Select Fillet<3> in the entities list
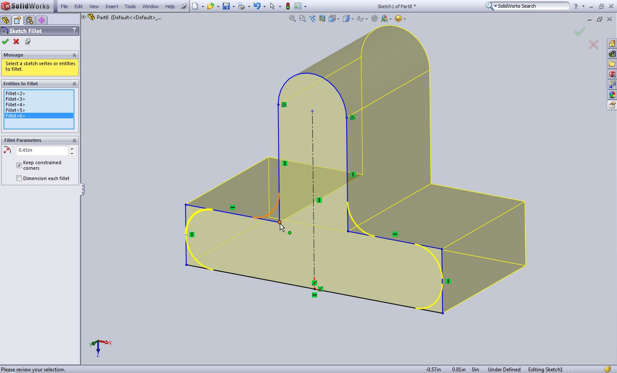Screen dimensions: 617x373 15,99
